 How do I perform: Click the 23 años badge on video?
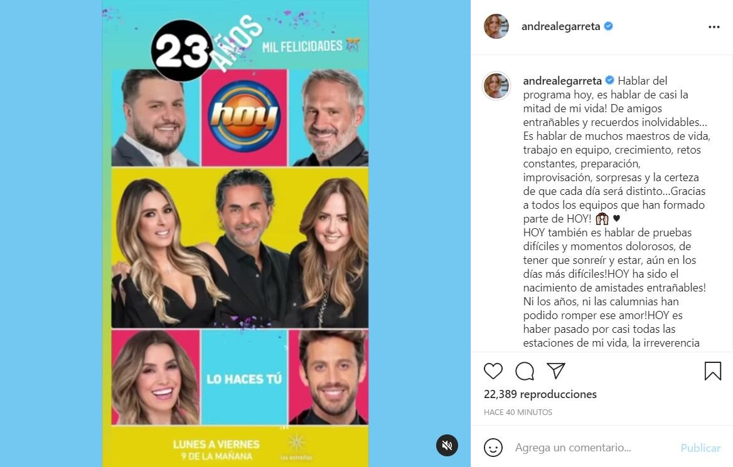coord(183,50)
